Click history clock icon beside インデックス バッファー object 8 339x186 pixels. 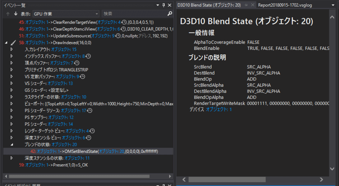[88, 56]
